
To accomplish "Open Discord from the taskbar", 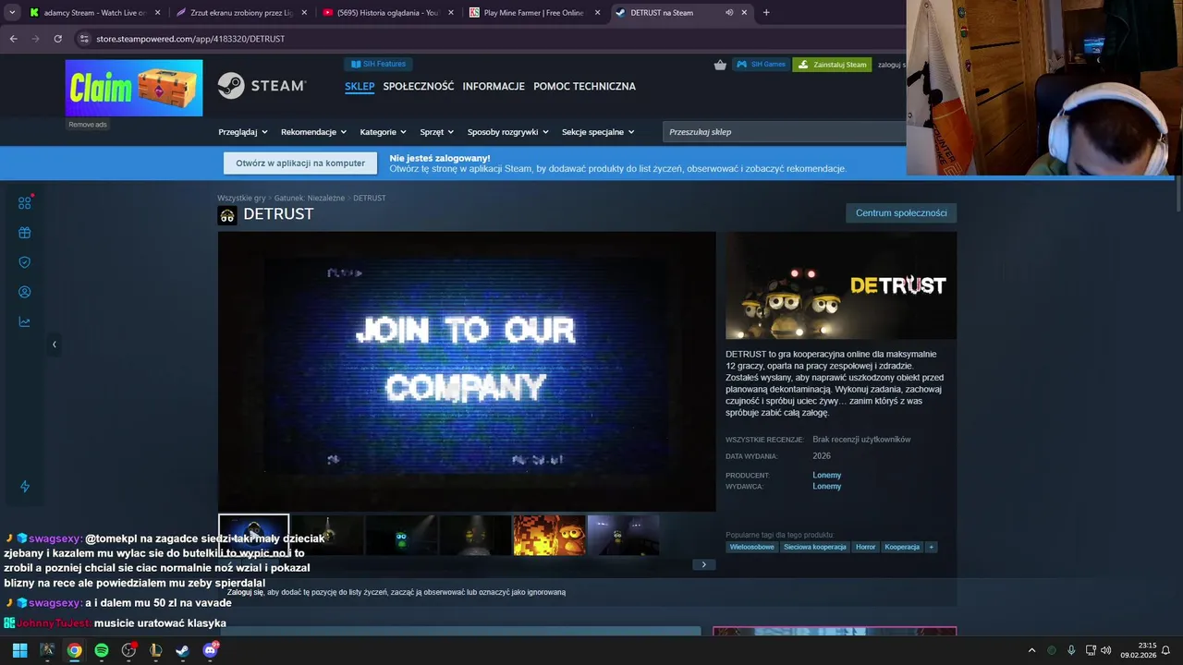I will point(210,650).
